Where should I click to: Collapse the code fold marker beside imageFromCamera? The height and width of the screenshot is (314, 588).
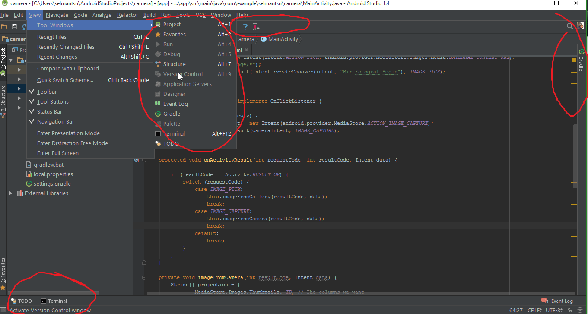[144, 277]
